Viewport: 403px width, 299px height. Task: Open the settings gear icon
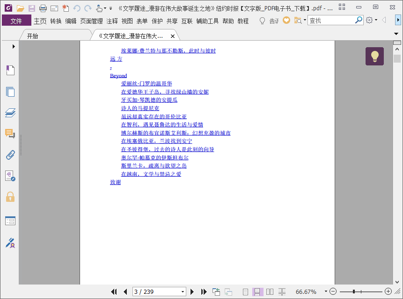coord(369,20)
